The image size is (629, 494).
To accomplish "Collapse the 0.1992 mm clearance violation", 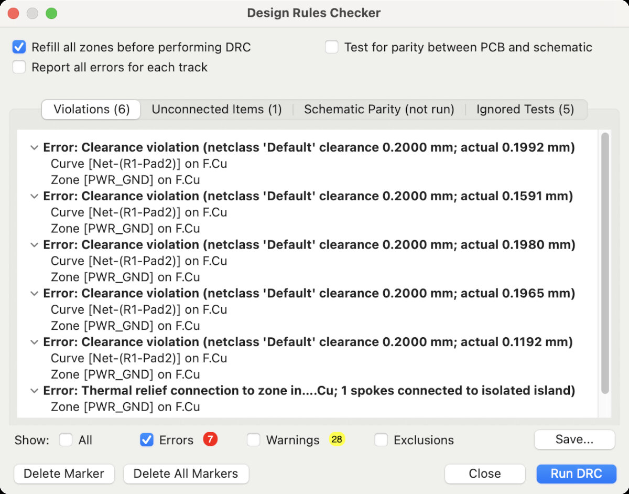I will [35, 148].
